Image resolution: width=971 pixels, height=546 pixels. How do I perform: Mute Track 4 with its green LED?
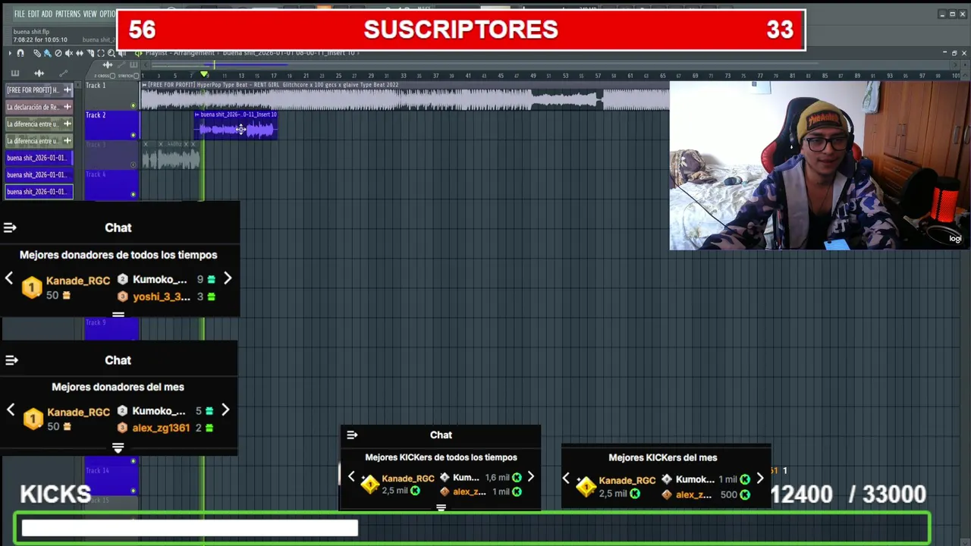pos(134,194)
